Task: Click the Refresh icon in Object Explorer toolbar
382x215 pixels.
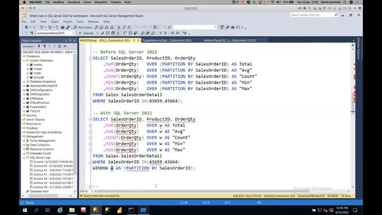Action: [x=60, y=47]
